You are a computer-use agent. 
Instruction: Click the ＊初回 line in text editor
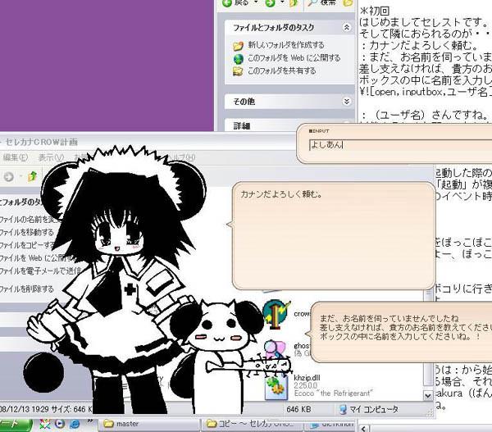coord(375,11)
